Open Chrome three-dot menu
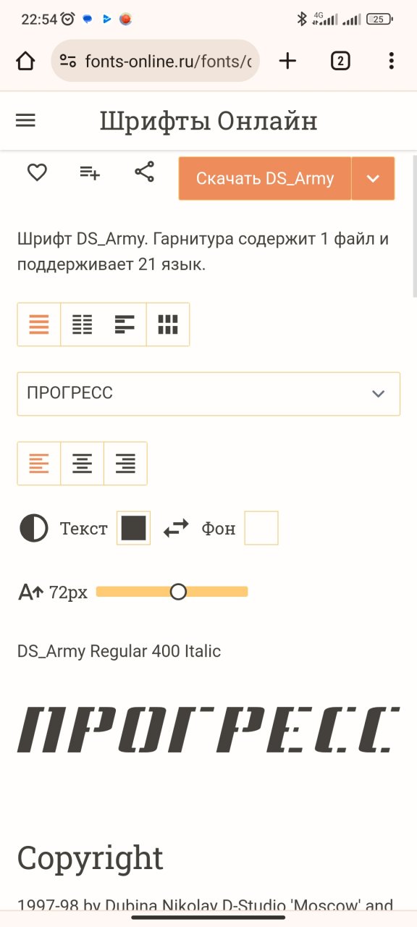The image size is (417, 927). pyautogui.click(x=391, y=61)
